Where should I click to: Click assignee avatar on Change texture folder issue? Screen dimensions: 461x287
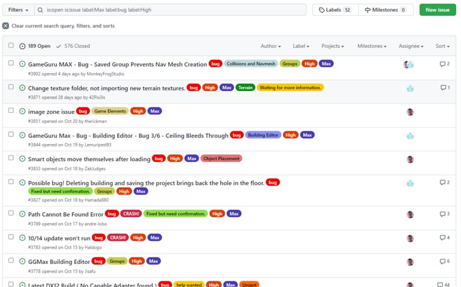[x=410, y=88]
